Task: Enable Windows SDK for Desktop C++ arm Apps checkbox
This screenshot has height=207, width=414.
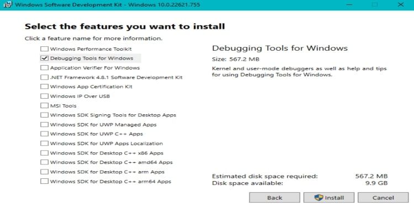Action: point(44,172)
